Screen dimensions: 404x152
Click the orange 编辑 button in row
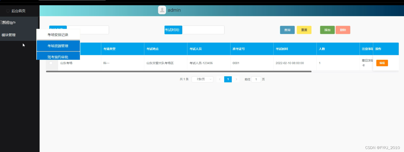(382, 63)
